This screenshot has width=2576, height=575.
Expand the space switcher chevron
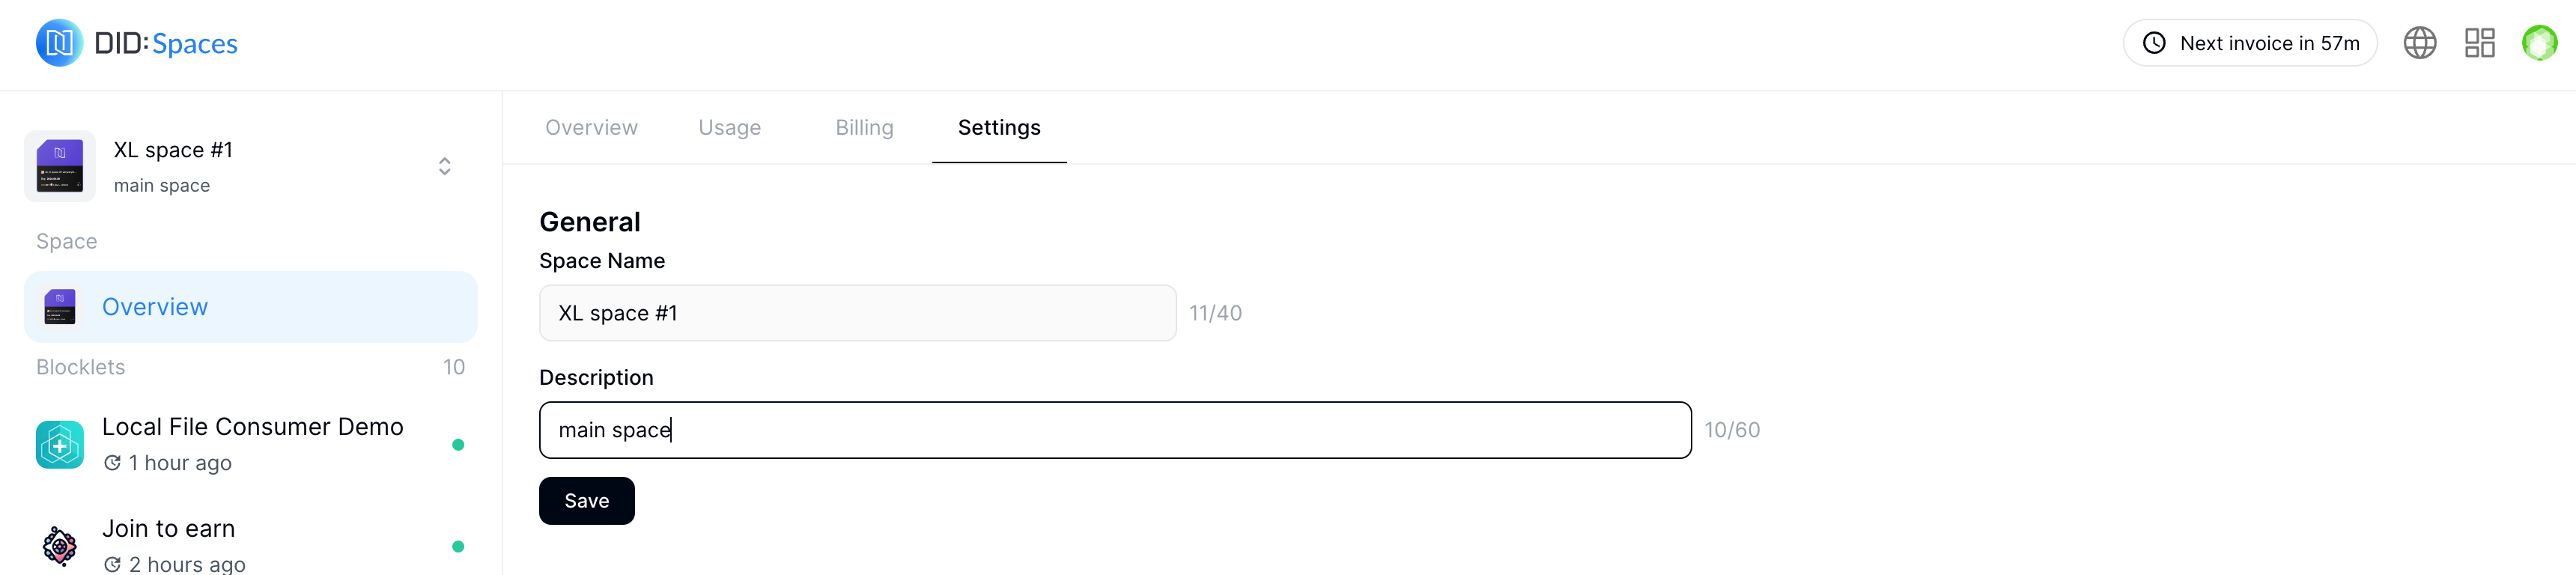click(445, 166)
